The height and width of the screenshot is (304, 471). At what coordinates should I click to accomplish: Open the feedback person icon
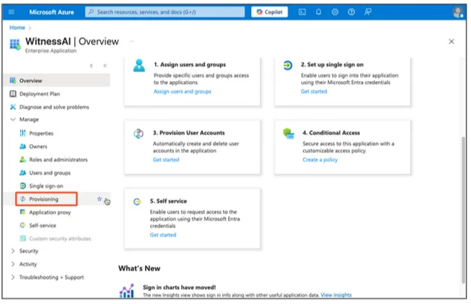[368, 12]
